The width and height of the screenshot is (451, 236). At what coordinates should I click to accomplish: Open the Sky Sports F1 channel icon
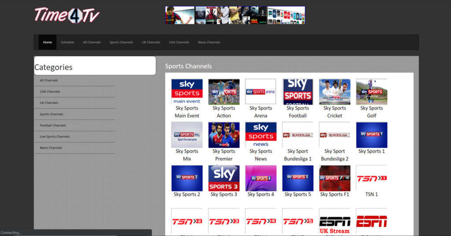(335, 178)
